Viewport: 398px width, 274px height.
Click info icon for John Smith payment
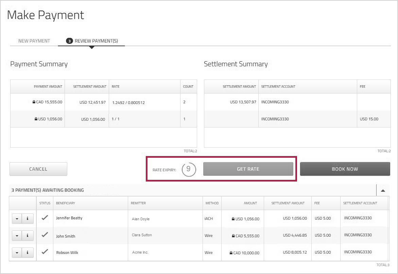tap(28, 236)
